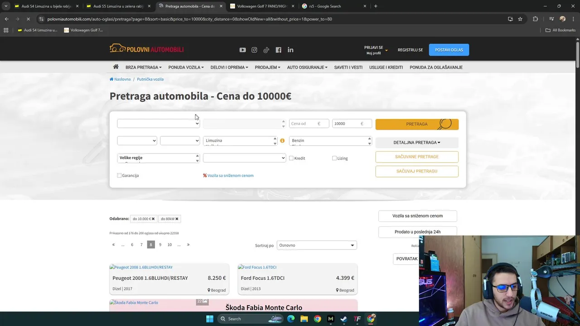
Task: Click SAČUVAJ PRETRAGU button
Action: [417, 171]
